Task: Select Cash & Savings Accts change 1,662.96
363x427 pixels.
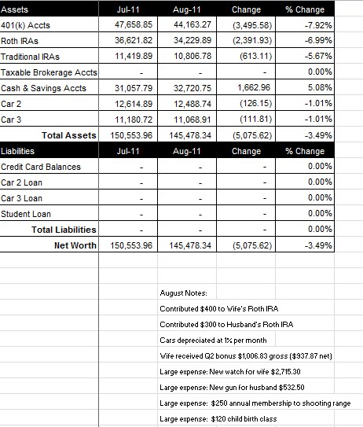Action: 246,88
